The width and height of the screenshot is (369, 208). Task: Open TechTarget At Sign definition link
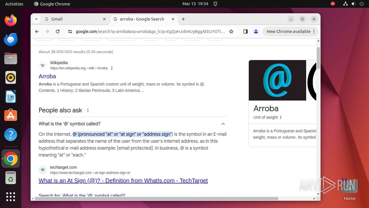click(x=123, y=181)
